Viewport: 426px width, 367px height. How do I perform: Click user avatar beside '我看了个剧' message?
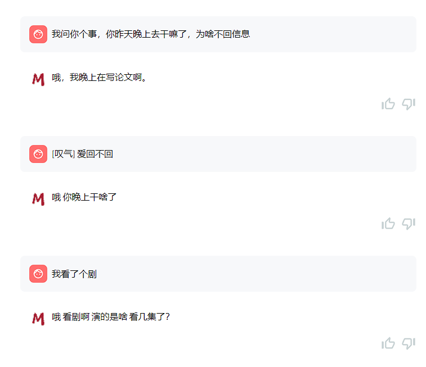click(x=38, y=274)
